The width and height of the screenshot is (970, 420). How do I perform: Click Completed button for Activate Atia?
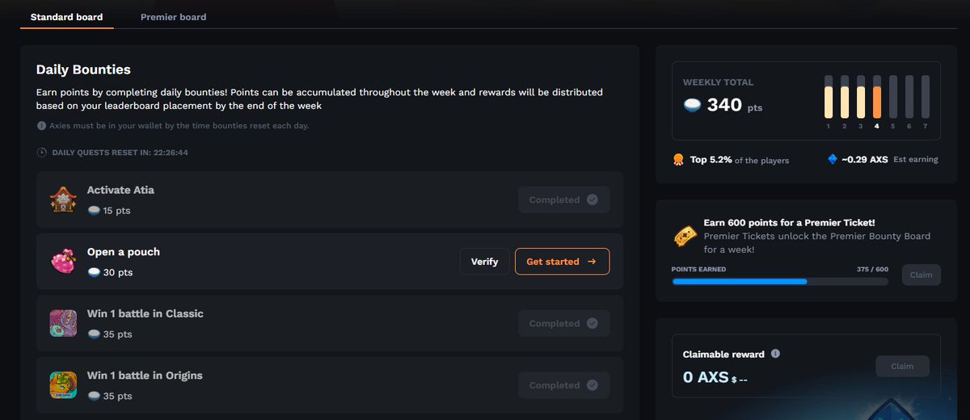coord(563,199)
